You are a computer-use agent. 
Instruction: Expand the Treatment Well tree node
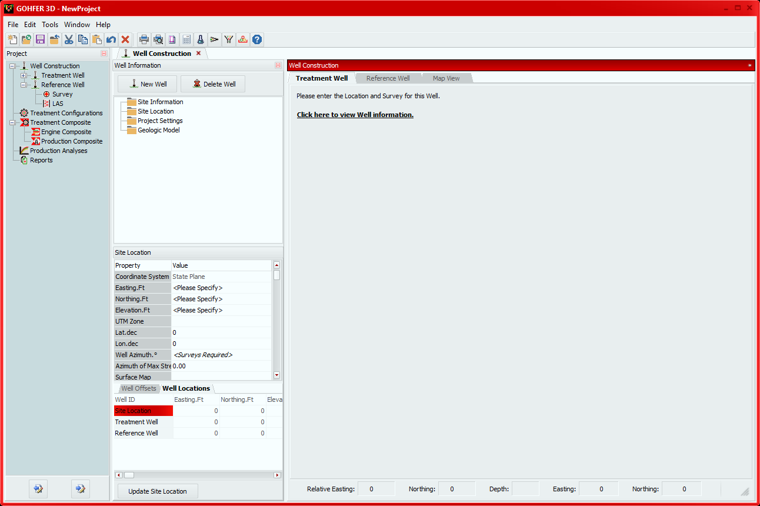pyautogui.click(x=24, y=75)
